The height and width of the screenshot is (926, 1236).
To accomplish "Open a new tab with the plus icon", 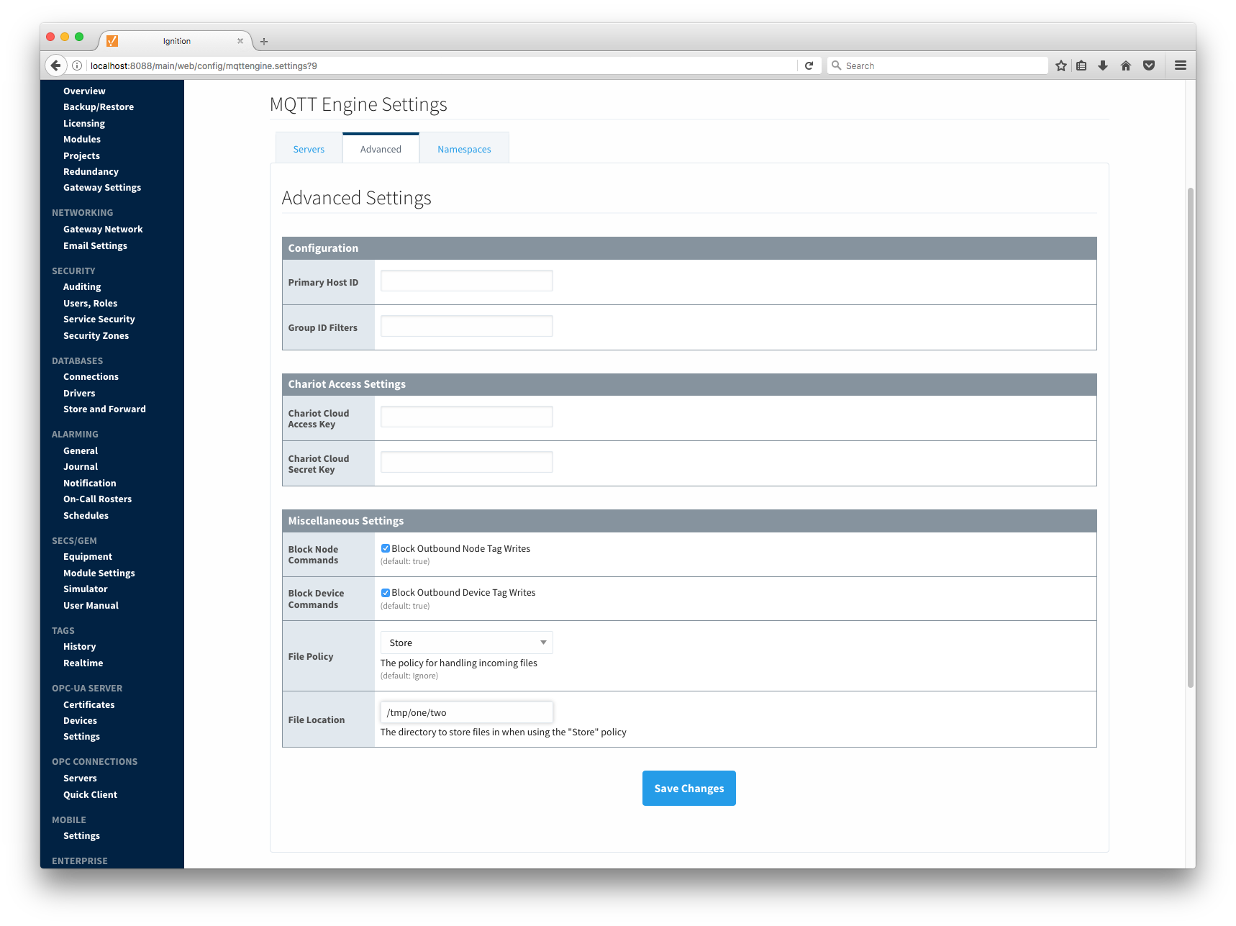I will click(264, 42).
